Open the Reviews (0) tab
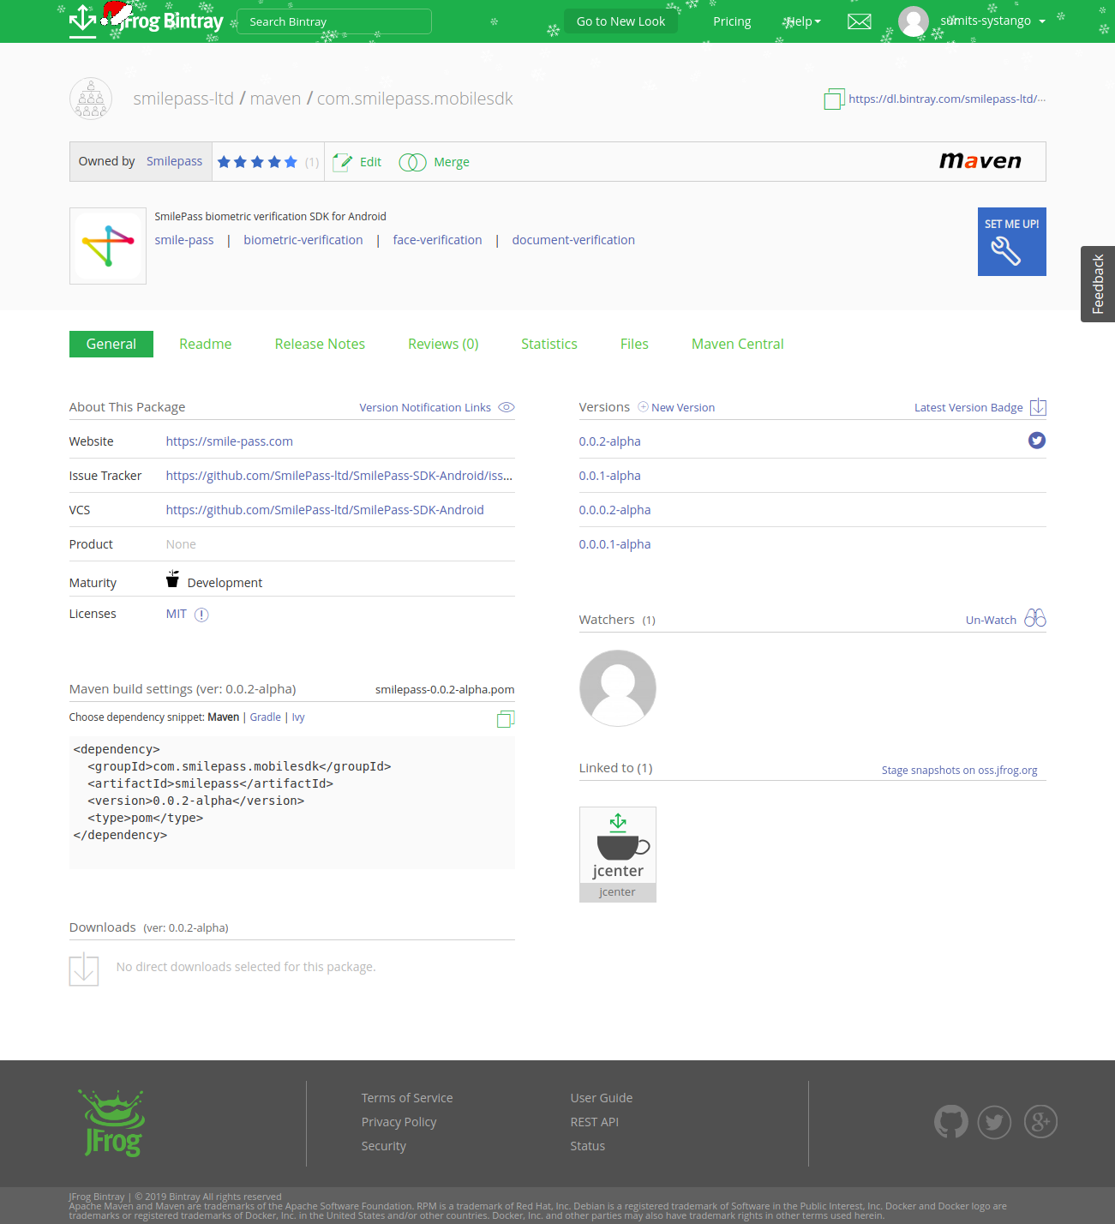Screen dimensions: 1115x1224 click(x=443, y=344)
